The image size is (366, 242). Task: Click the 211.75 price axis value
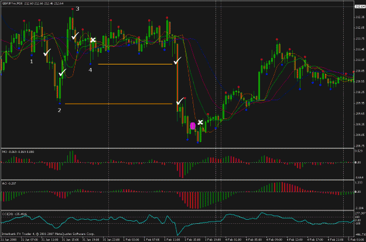(360, 39)
